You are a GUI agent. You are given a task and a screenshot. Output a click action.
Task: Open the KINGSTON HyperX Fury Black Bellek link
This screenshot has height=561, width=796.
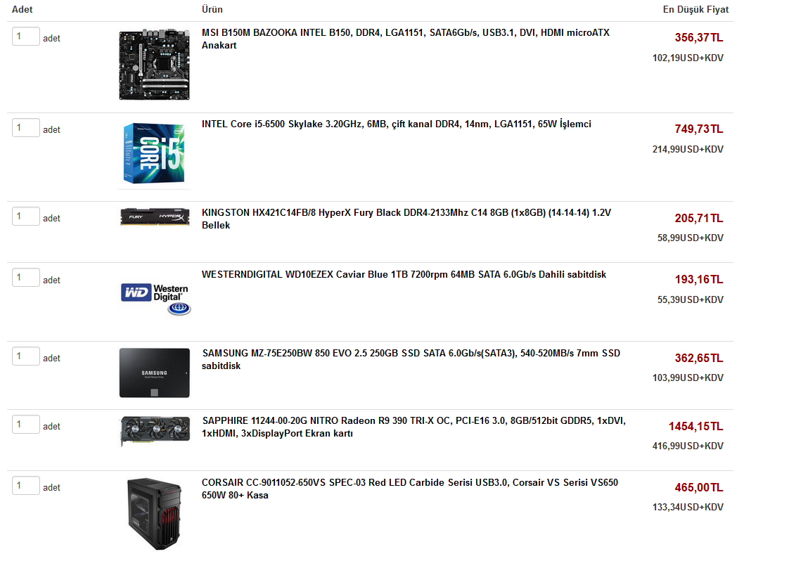[406, 219]
